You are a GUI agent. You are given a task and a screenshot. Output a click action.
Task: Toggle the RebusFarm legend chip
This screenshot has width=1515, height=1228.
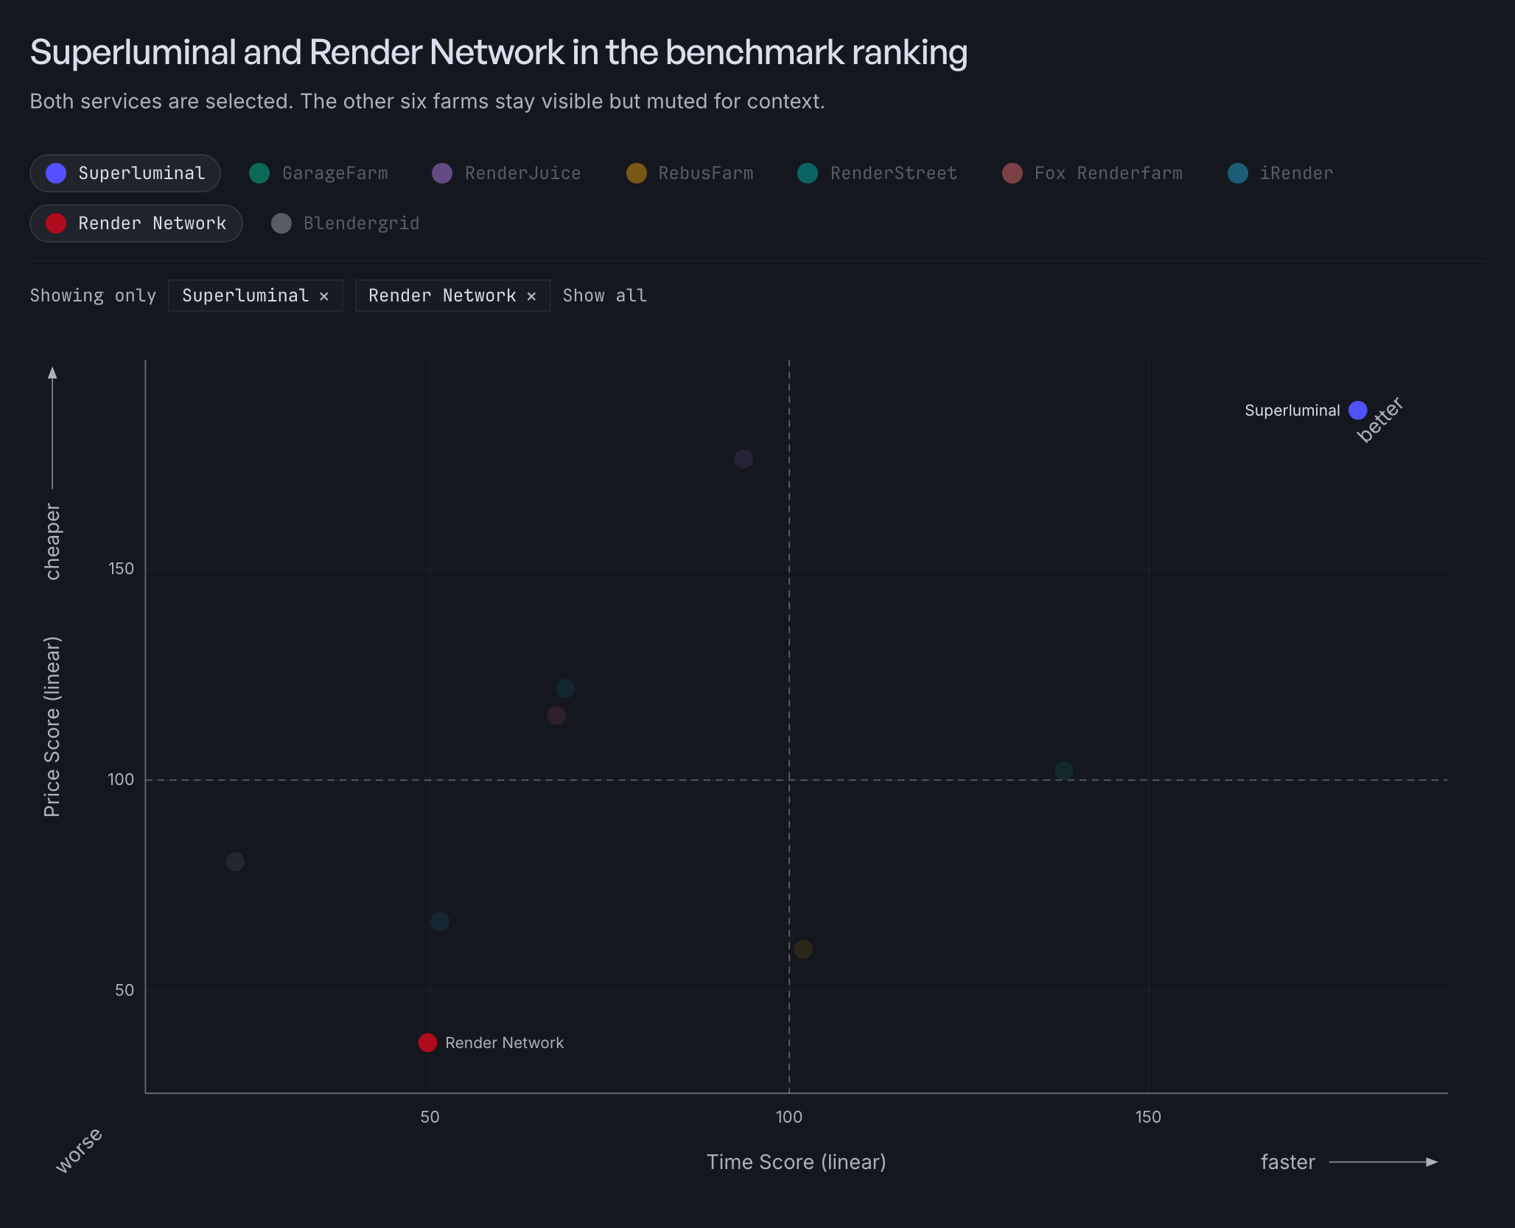(690, 173)
